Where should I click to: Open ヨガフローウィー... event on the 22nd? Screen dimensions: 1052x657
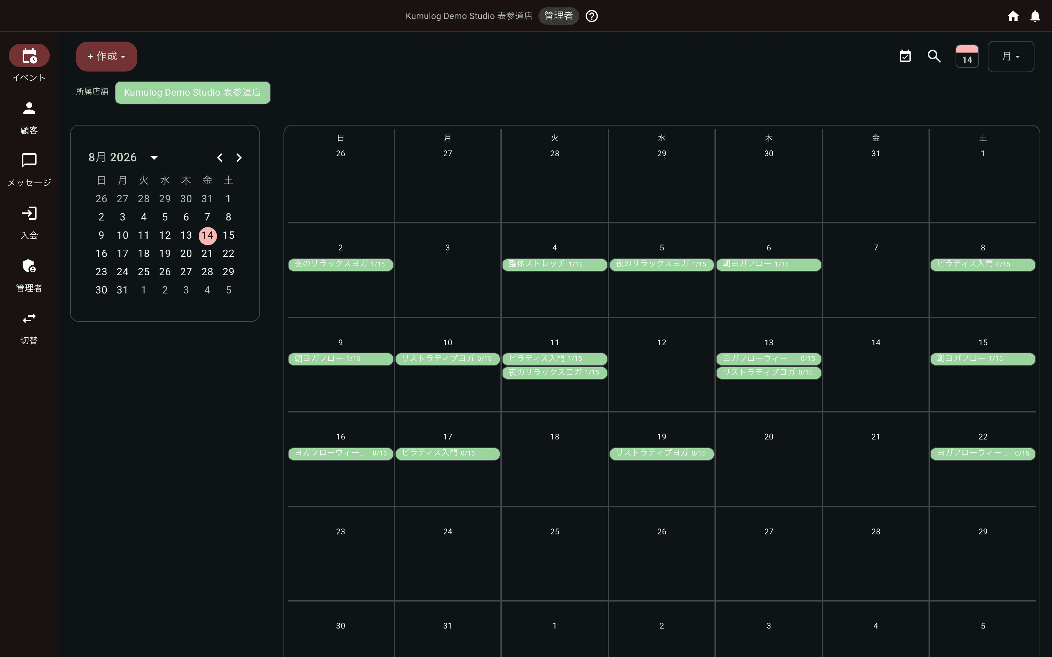[983, 454]
